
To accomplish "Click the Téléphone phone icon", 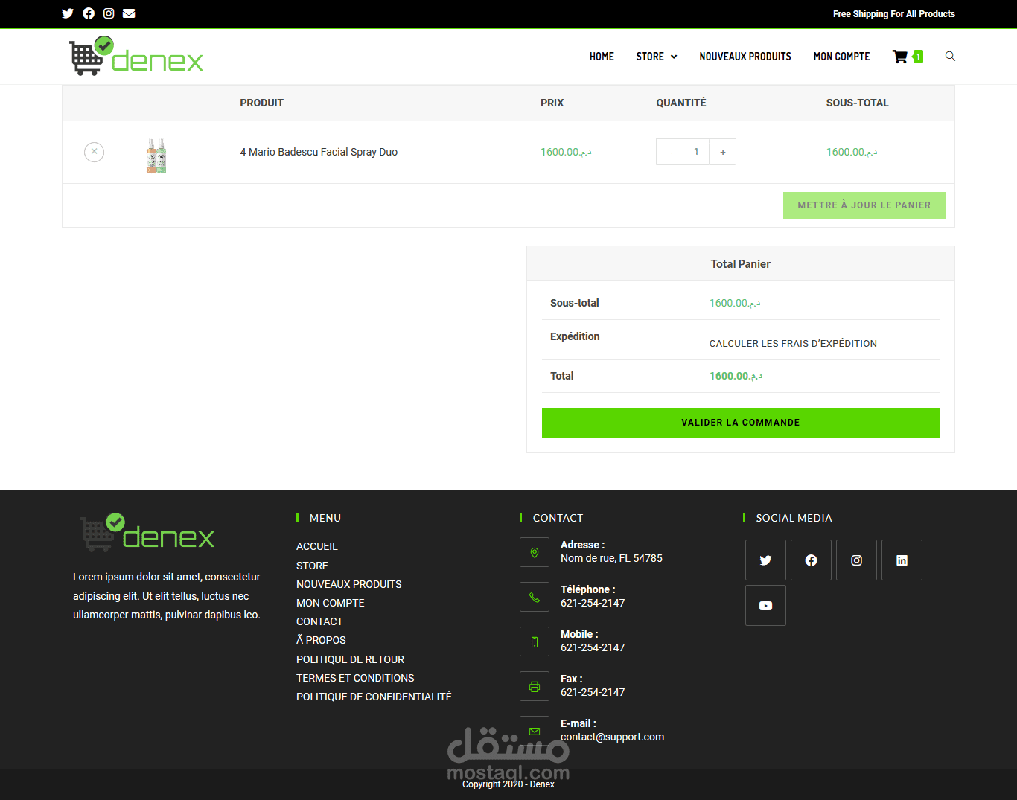I will (535, 597).
